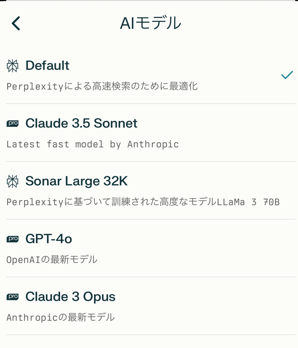Click the Perplexityによる高速検索 description line
This screenshot has height=348, width=298.
(102, 86)
